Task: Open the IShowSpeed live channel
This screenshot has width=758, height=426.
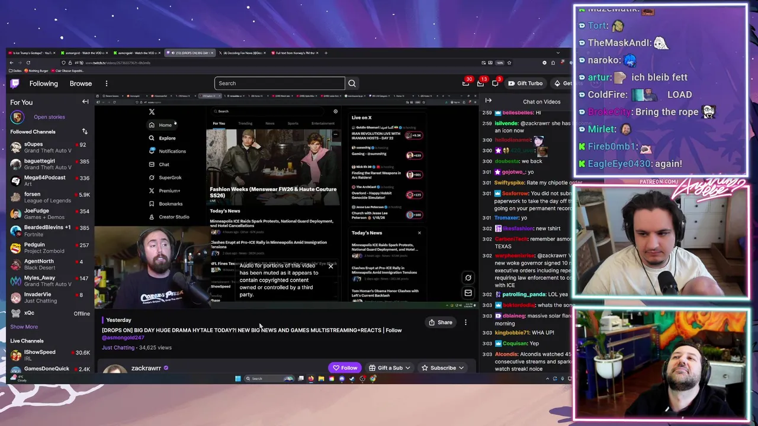Action: (49, 355)
